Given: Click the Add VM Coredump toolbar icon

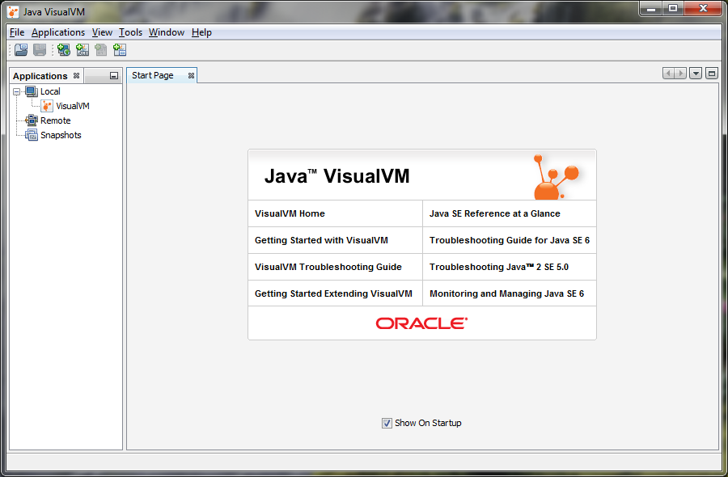Looking at the screenshot, I should coord(100,49).
